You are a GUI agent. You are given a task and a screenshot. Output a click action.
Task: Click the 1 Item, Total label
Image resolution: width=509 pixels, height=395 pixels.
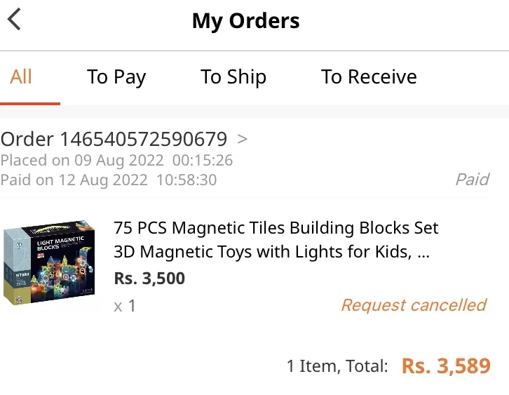337,366
